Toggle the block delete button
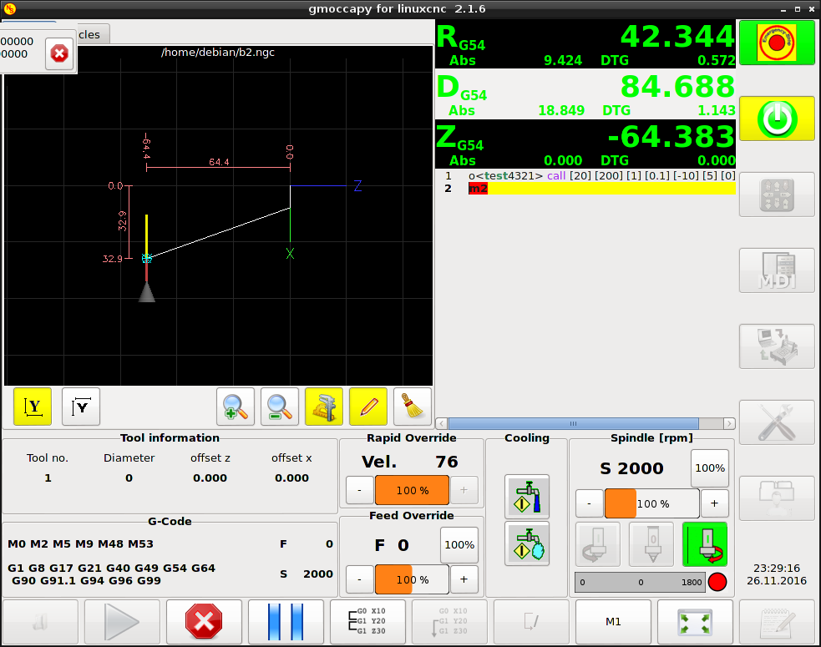Viewport: 821px width, 647px height. pos(531,622)
